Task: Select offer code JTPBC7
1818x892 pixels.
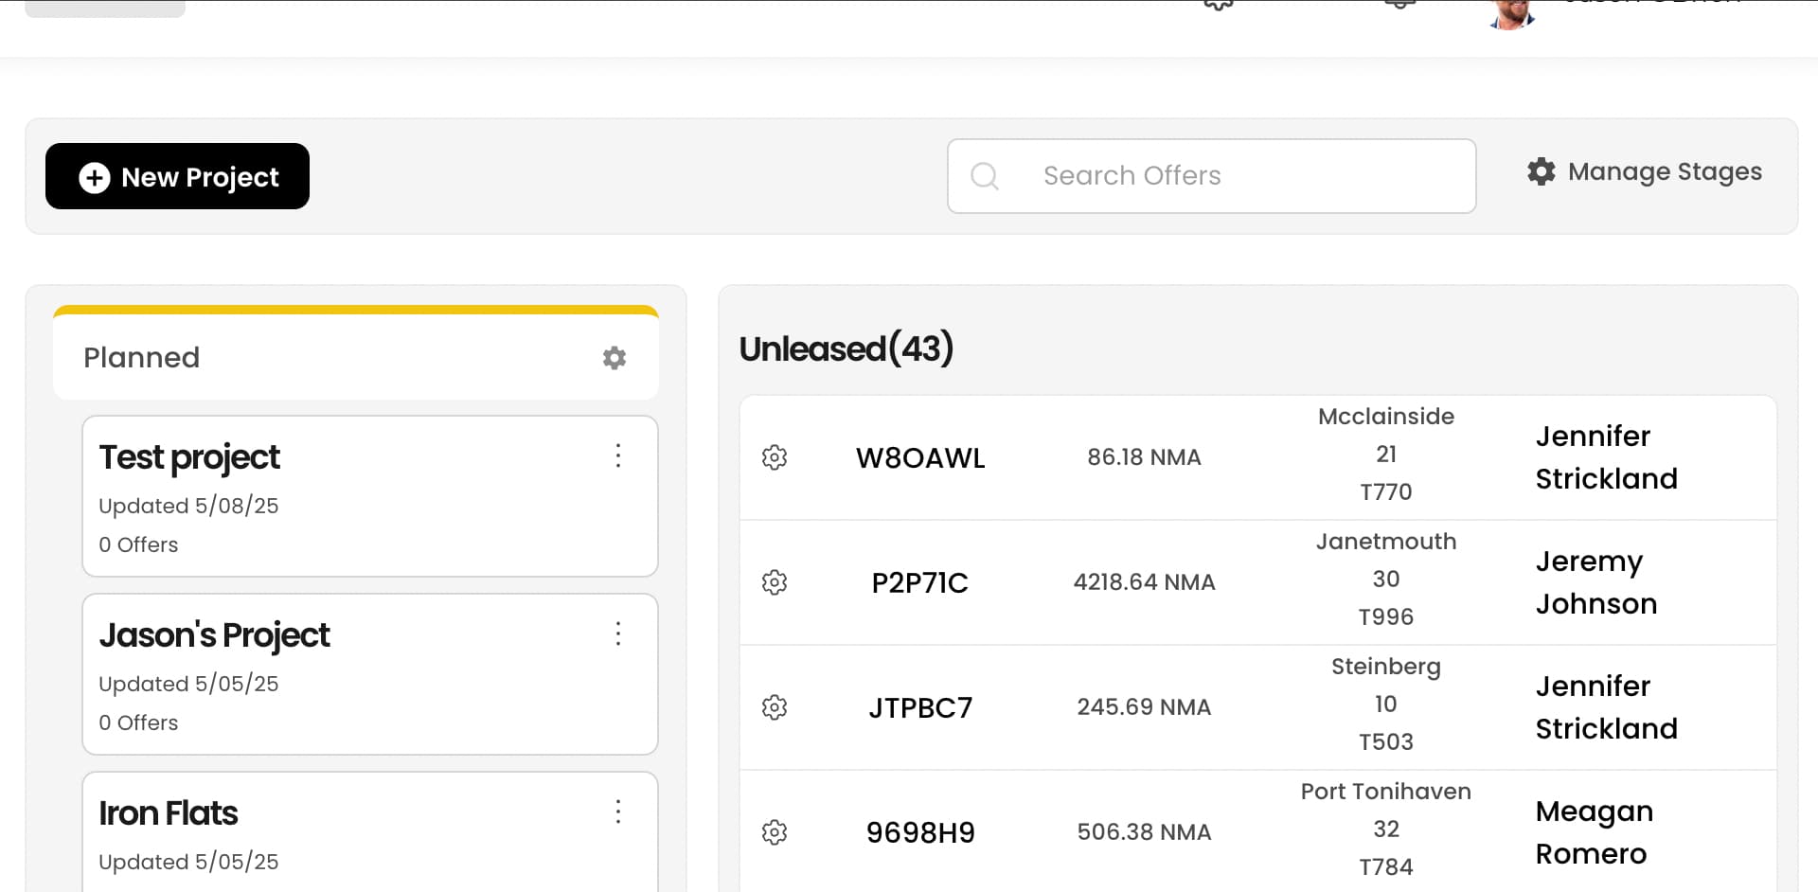Action: tap(920, 707)
